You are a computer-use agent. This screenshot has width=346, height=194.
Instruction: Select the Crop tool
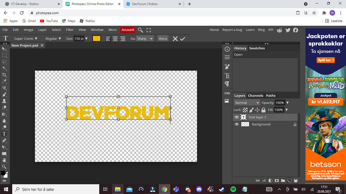[4, 75]
